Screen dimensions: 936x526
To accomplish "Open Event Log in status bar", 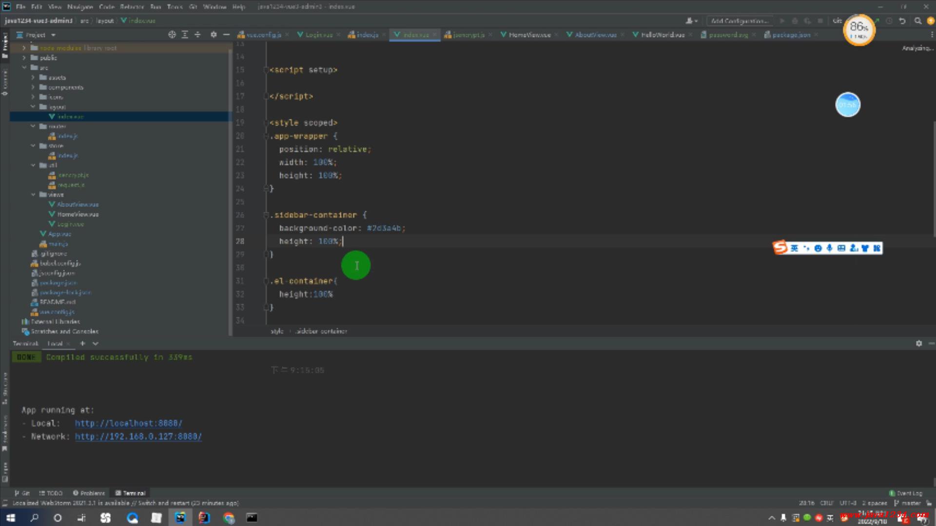I will tap(905, 493).
